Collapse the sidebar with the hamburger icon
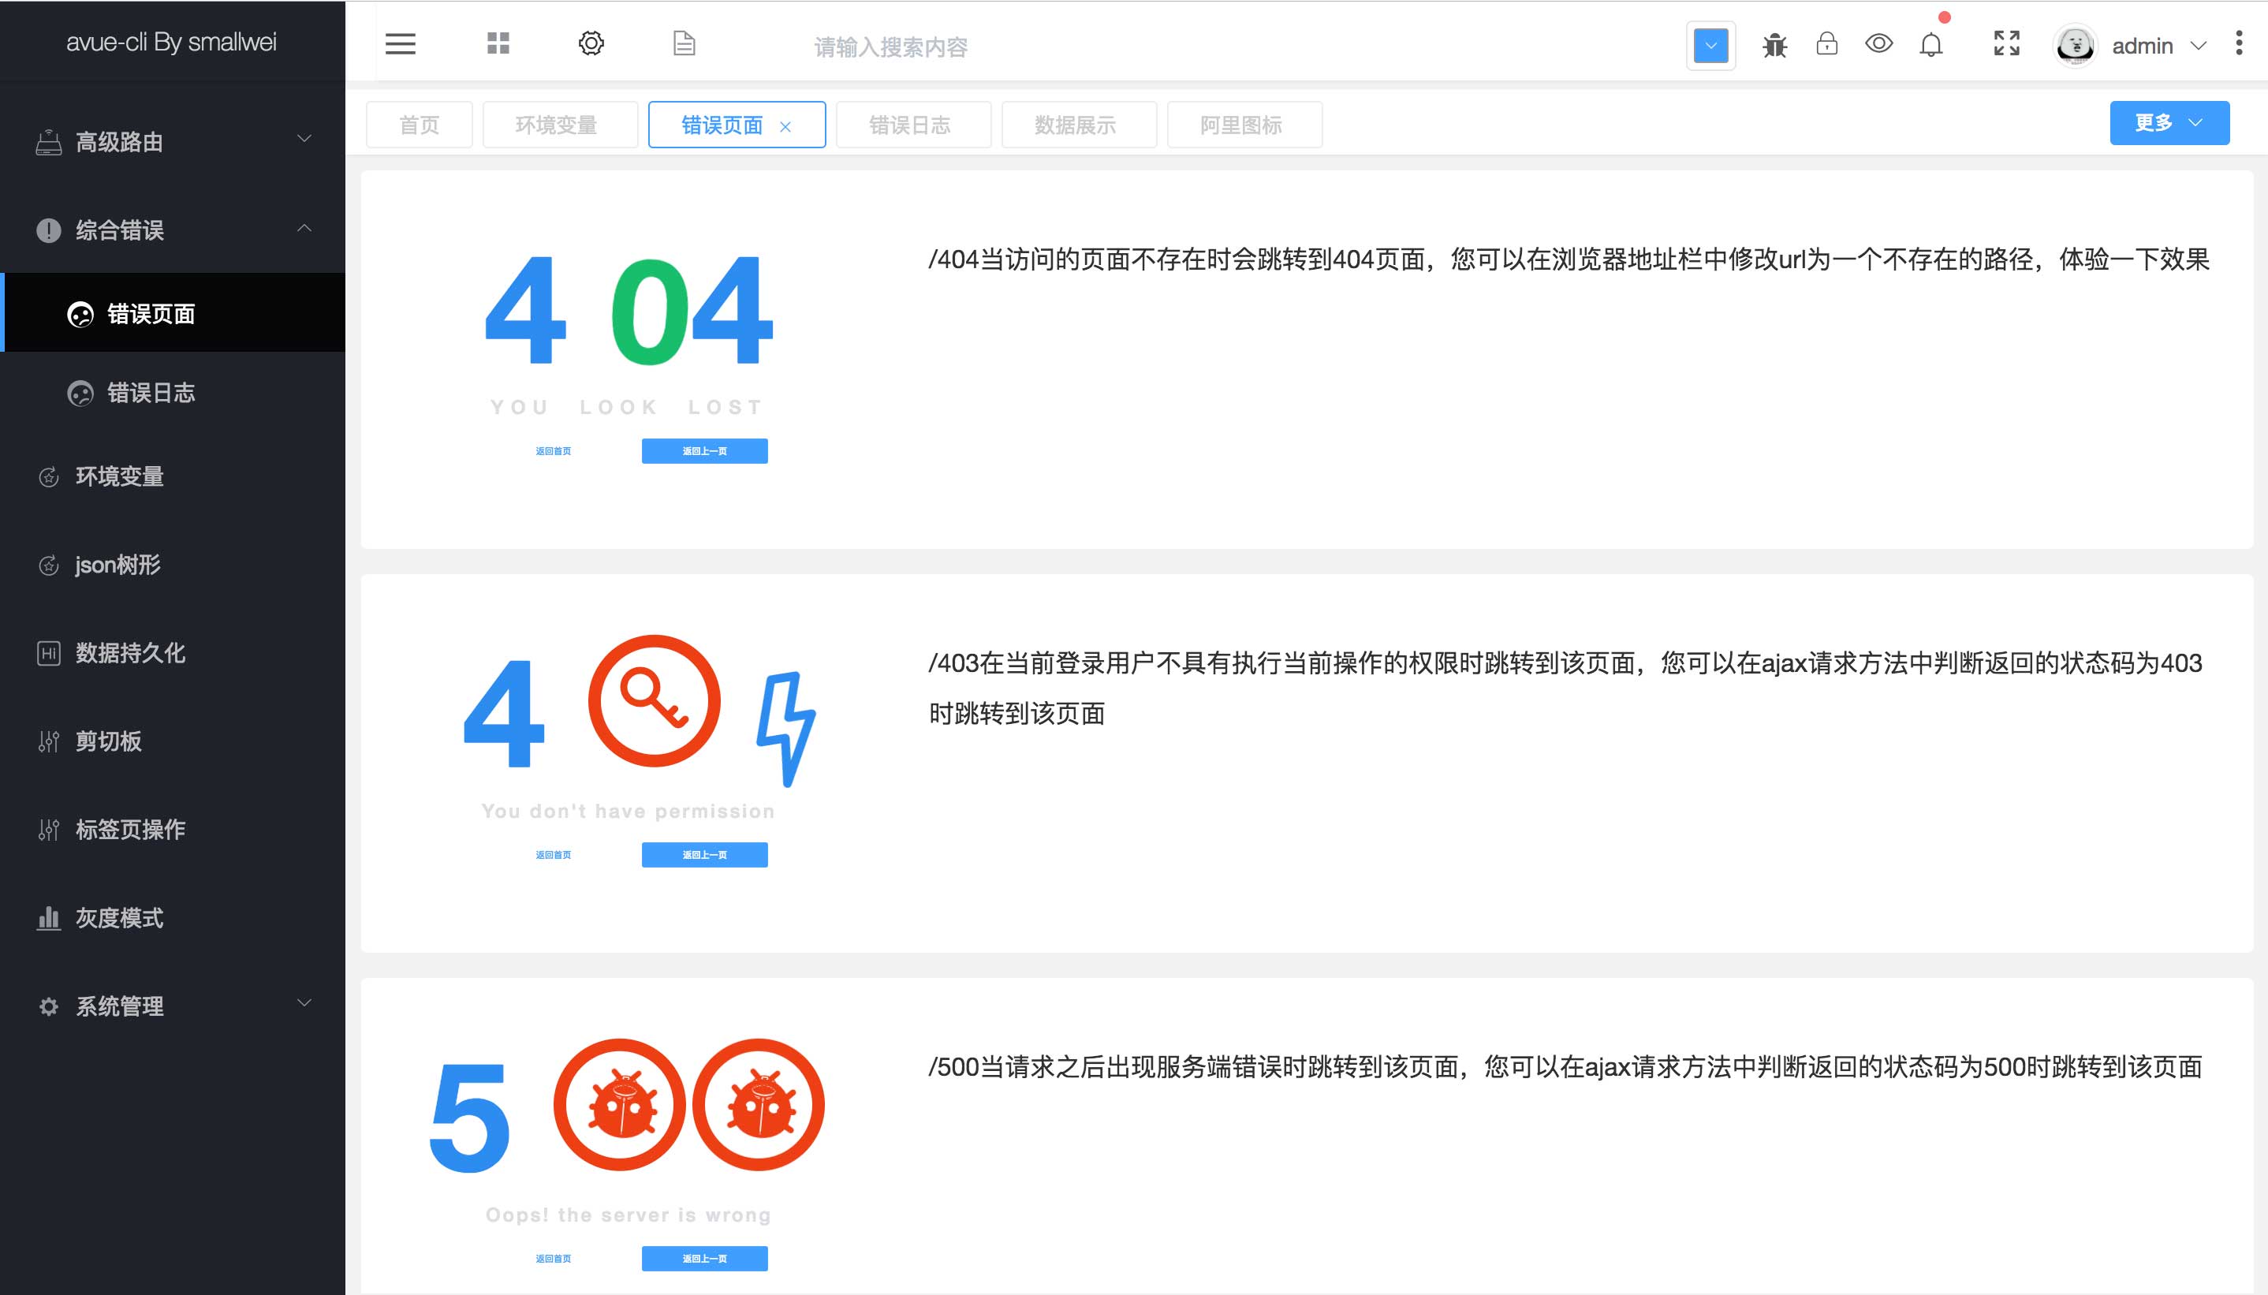 [x=400, y=43]
